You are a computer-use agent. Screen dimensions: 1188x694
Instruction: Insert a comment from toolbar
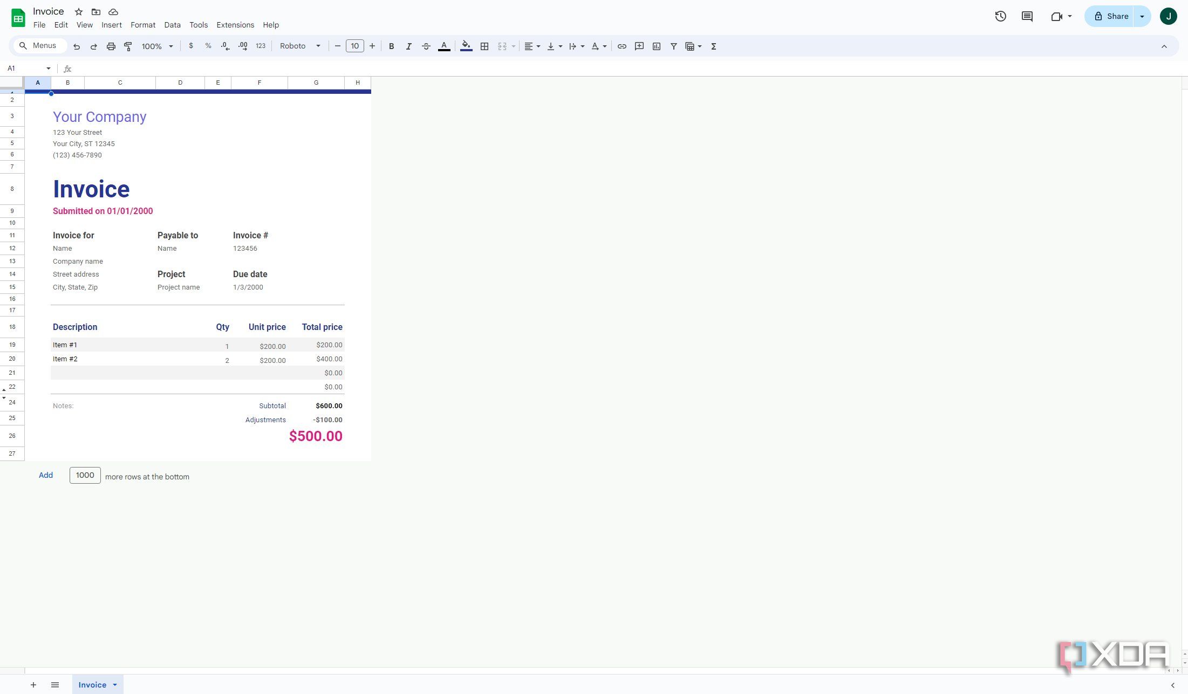coord(639,46)
